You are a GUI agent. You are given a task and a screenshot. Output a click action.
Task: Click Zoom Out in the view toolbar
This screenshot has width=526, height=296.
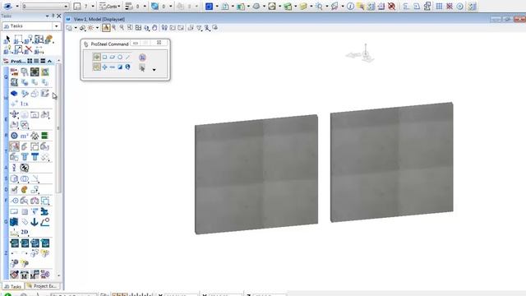(x=122, y=28)
